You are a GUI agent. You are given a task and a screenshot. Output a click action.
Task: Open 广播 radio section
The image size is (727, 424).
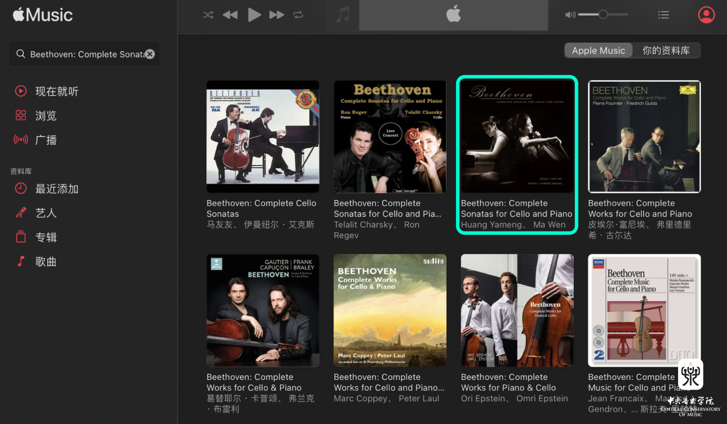click(46, 140)
